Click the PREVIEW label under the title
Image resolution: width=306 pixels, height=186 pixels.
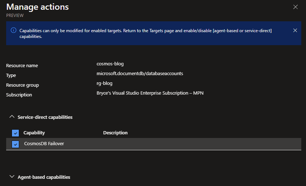pos(15,15)
